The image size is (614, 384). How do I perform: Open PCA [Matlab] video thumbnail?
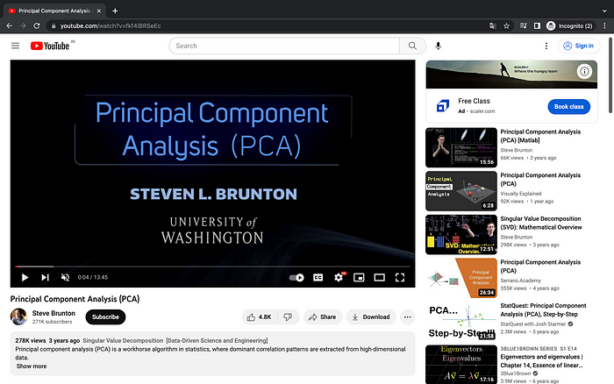461,147
